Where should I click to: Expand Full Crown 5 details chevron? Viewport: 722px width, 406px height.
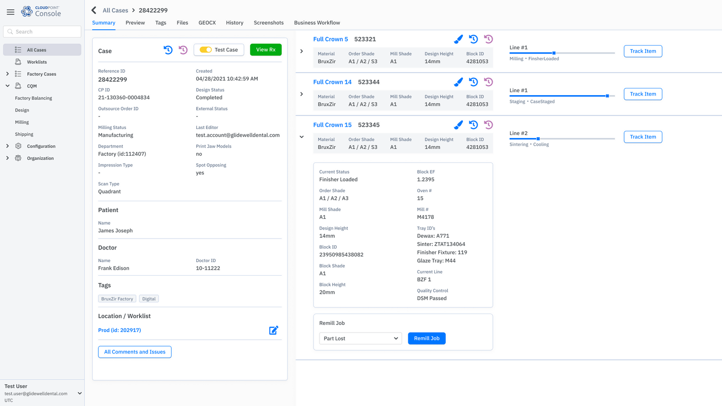tap(301, 51)
